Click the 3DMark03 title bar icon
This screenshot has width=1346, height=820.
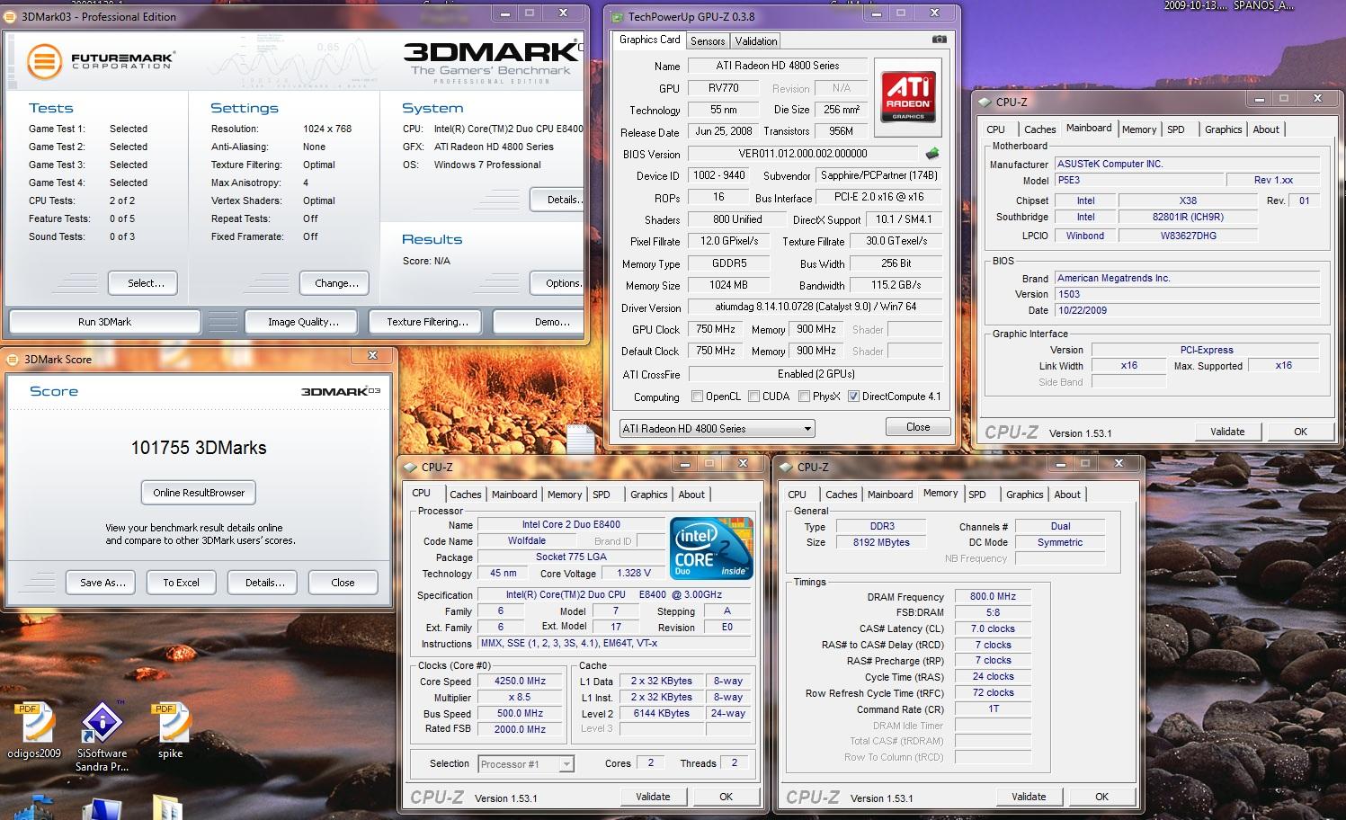tap(12, 16)
